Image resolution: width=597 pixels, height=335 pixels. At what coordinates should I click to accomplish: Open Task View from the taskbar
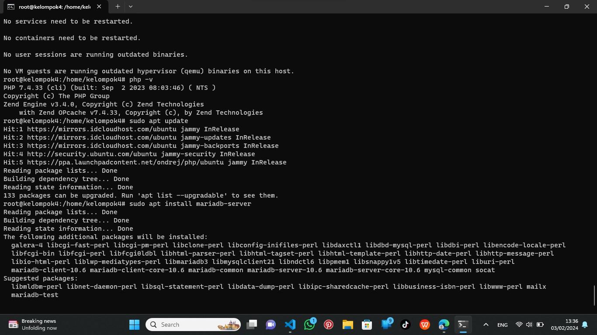click(252, 325)
